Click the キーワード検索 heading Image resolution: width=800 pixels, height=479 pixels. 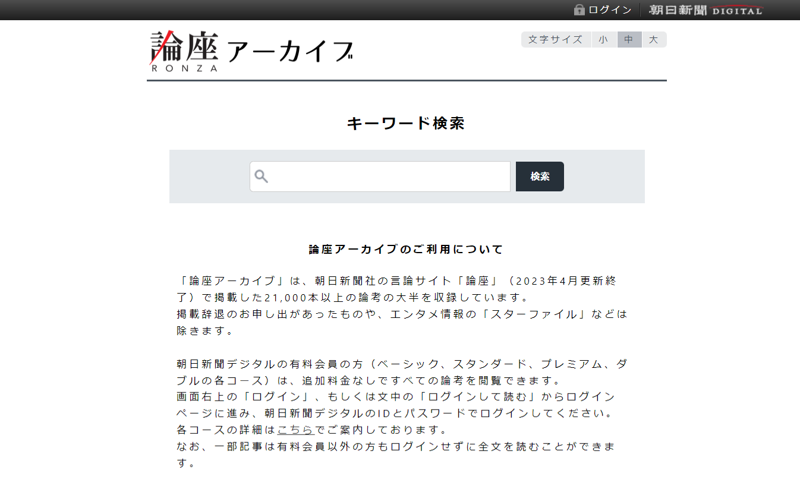405,124
